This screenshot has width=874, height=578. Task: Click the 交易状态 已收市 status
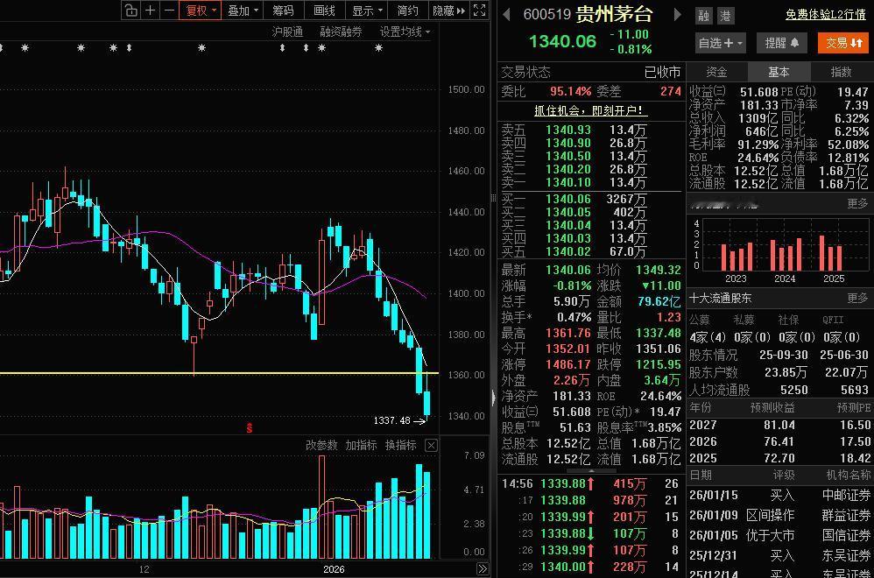click(591, 72)
